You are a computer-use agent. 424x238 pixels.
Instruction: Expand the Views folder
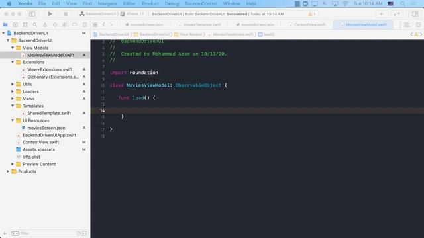point(13,99)
